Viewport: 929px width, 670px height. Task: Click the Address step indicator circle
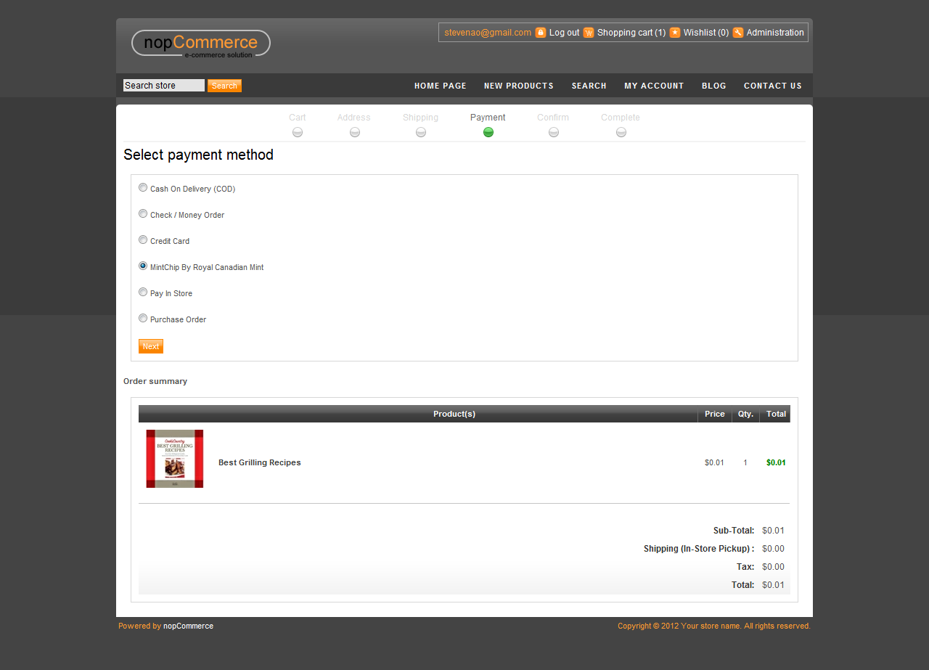click(355, 132)
